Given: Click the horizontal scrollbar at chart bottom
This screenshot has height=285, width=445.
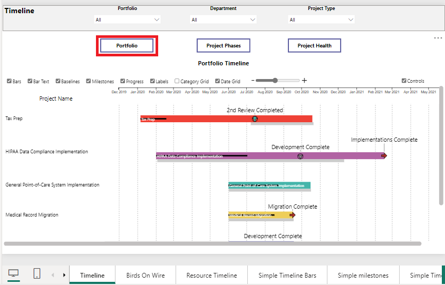Looking at the screenshot, I should (212, 243).
